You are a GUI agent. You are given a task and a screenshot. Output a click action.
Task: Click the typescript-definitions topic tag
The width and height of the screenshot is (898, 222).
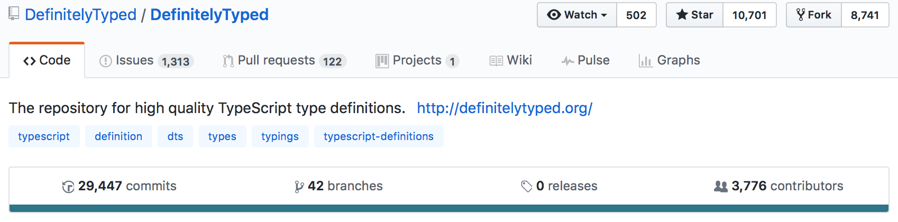point(379,136)
